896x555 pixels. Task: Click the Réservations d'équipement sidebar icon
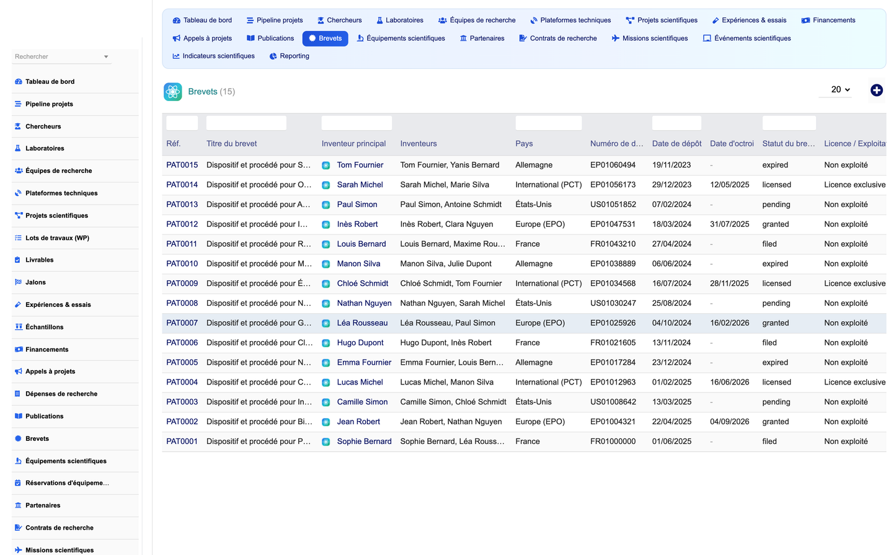click(x=19, y=483)
